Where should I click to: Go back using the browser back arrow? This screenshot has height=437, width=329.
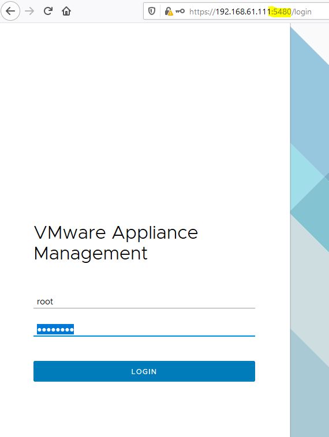(x=10, y=12)
